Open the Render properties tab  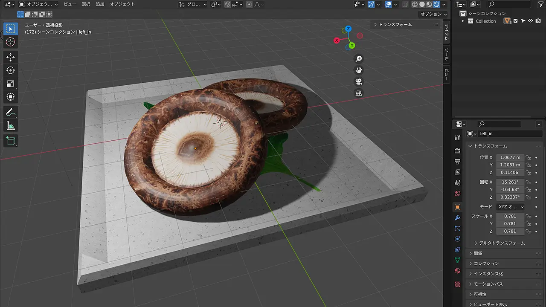pos(457,151)
